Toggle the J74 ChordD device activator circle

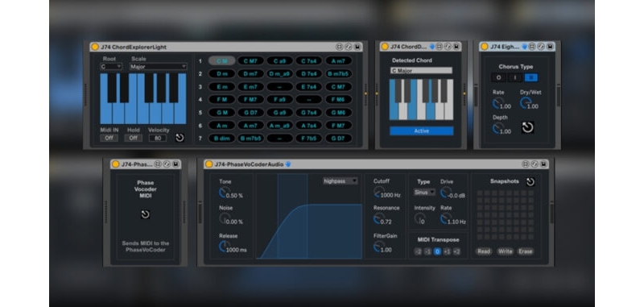tap(385, 47)
